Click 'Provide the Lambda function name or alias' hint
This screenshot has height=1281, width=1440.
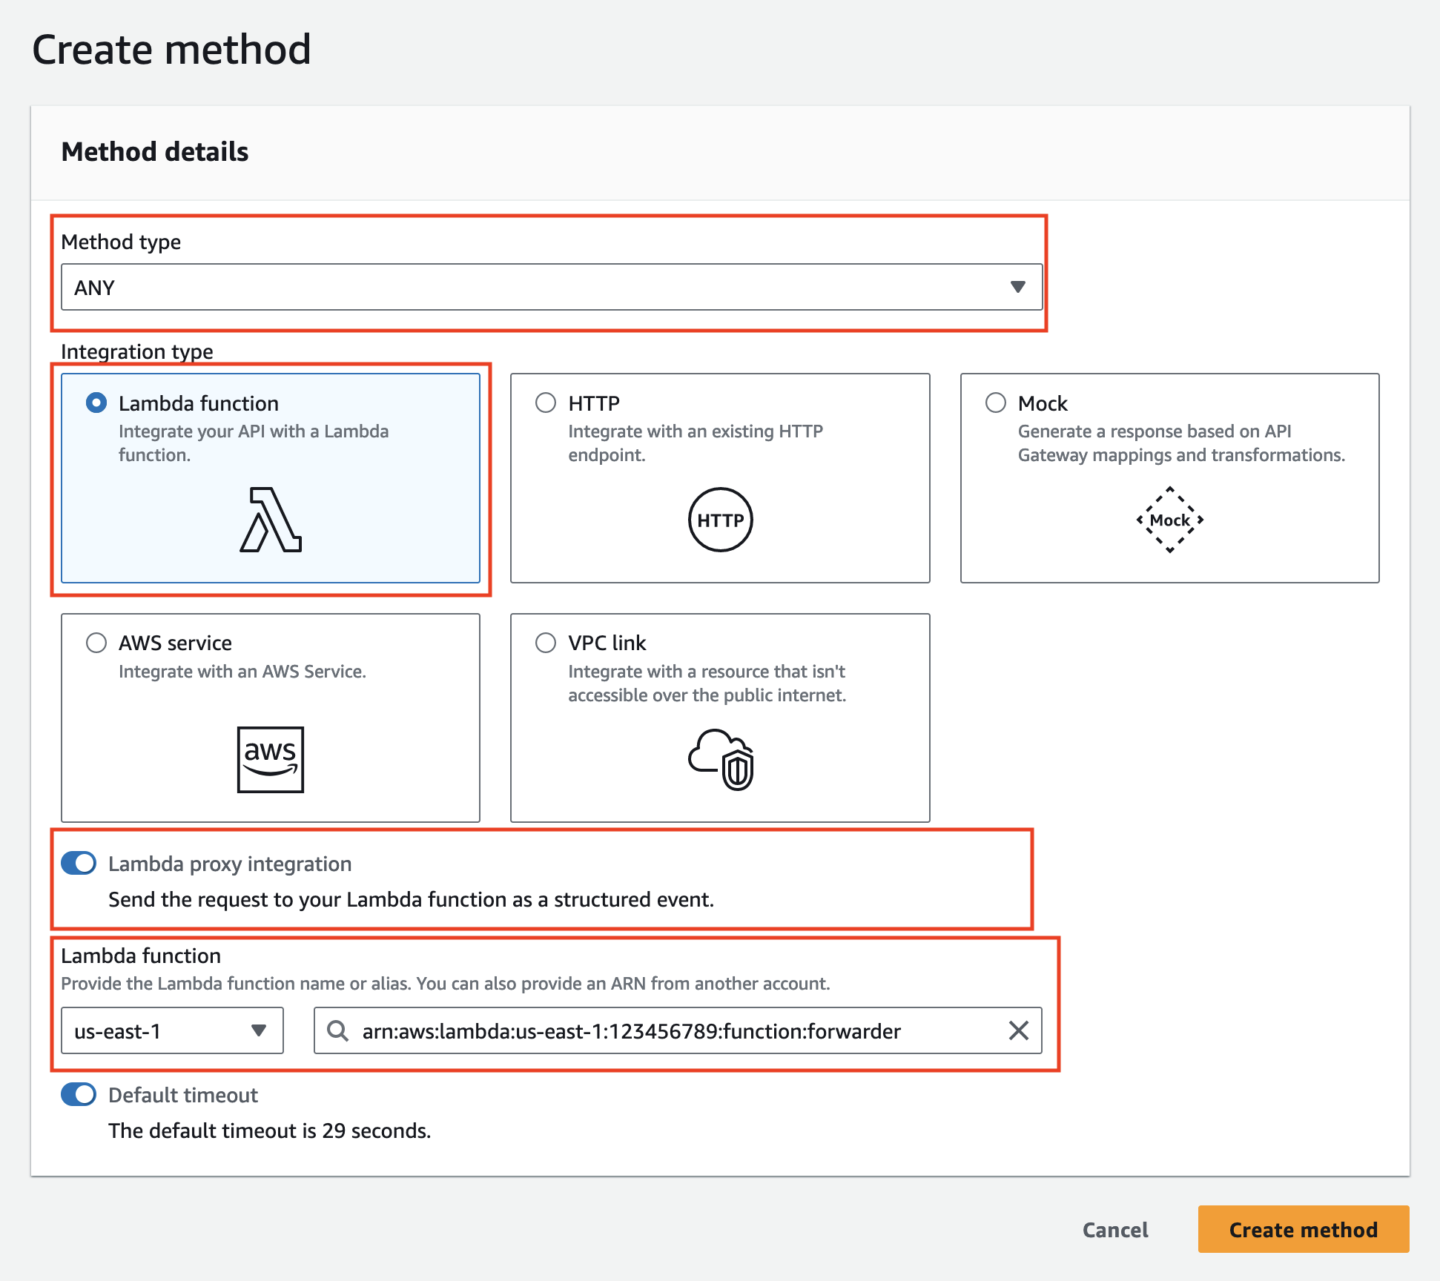click(x=235, y=984)
